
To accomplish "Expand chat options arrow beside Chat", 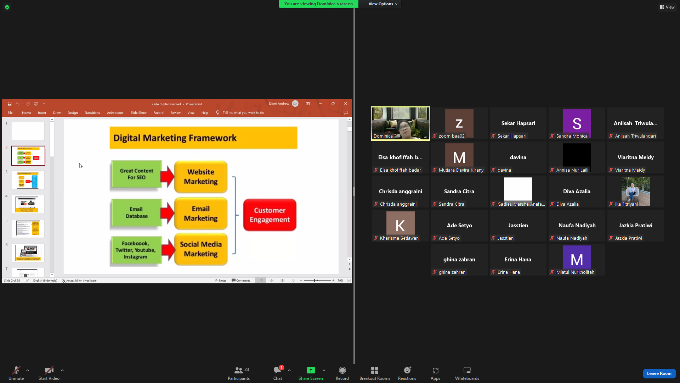I will 289,370.
